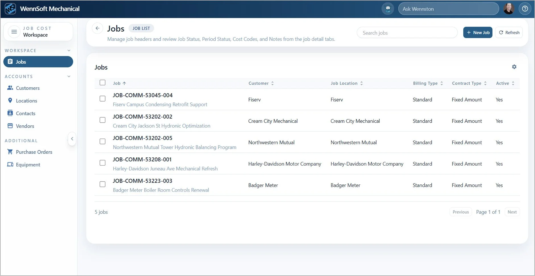Collapse the sidebar with the chevron handle
Image resolution: width=535 pixels, height=276 pixels.
(72, 139)
